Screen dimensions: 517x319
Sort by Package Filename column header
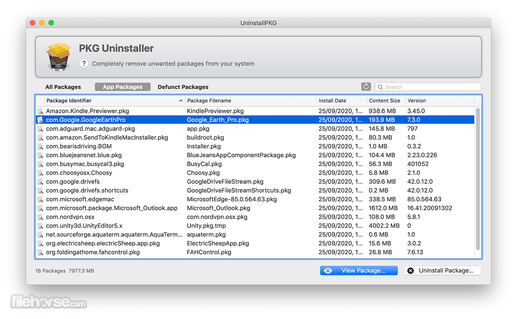(x=251, y=100)
